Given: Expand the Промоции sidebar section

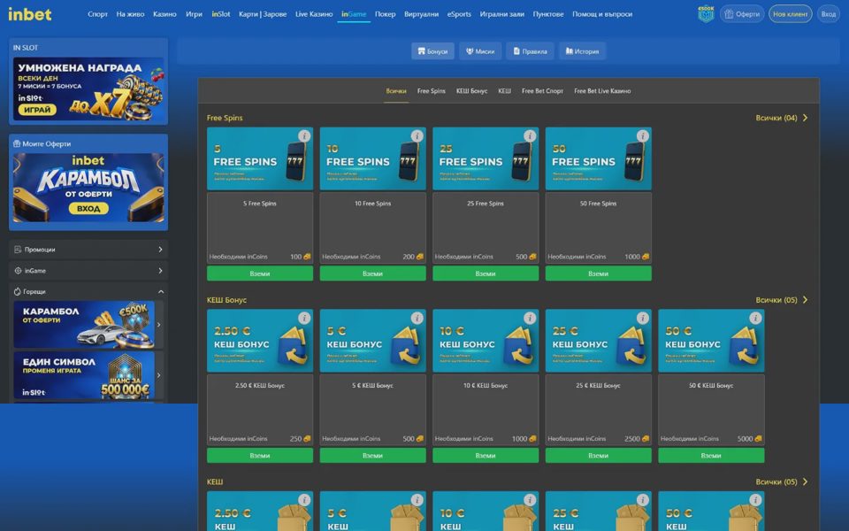Looking at the screenshot, I should pos(88,250).
